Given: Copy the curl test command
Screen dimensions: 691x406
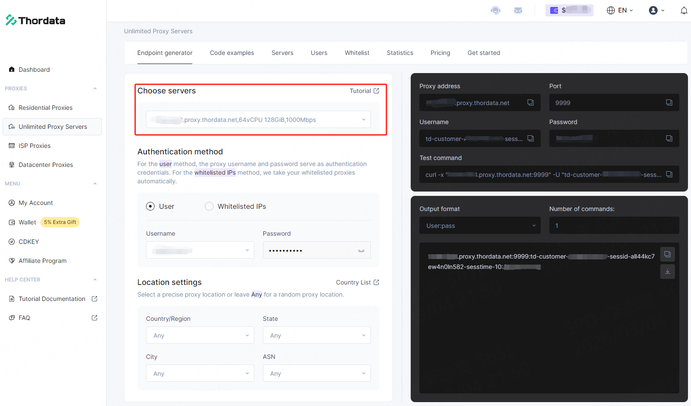Looking at the screenshot, I should [x=669, y=174].
